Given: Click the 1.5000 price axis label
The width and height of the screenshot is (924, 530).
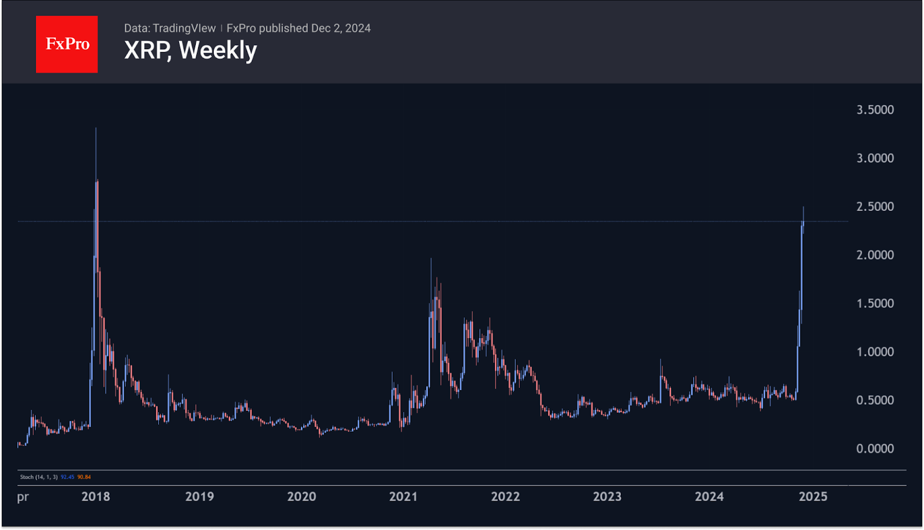Looking at the screenshot, I should point(875,303).
